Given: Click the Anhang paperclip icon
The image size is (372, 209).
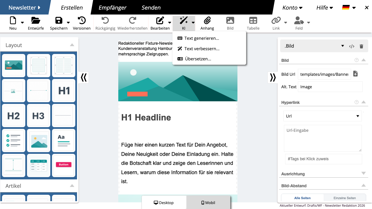Looking at the screenshot, I should (207, 20).
